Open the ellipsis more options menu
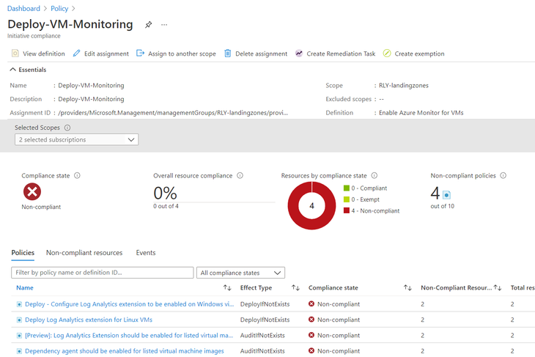Screen dimensions: 535x357 point(164,25)
